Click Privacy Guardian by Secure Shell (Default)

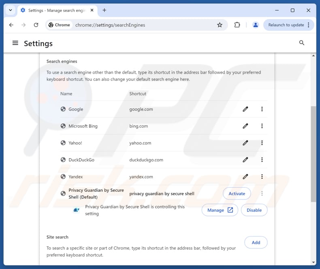[96, 194]
